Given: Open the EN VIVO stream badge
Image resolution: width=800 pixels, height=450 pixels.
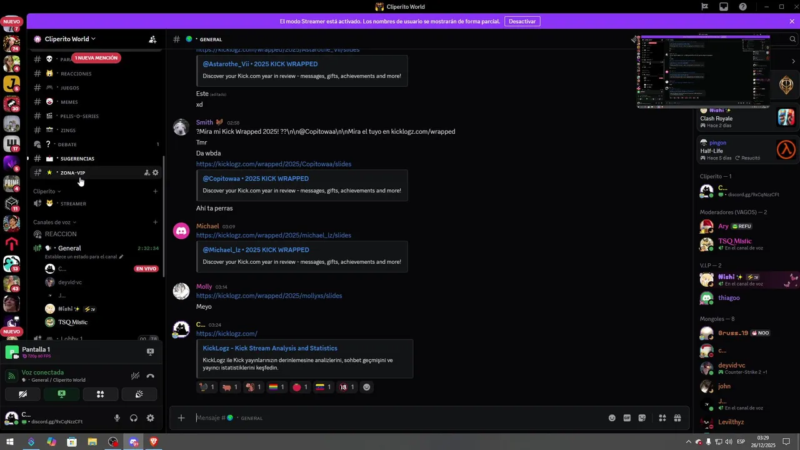Looking at the screenshot, I should click(x=146, y=269).
